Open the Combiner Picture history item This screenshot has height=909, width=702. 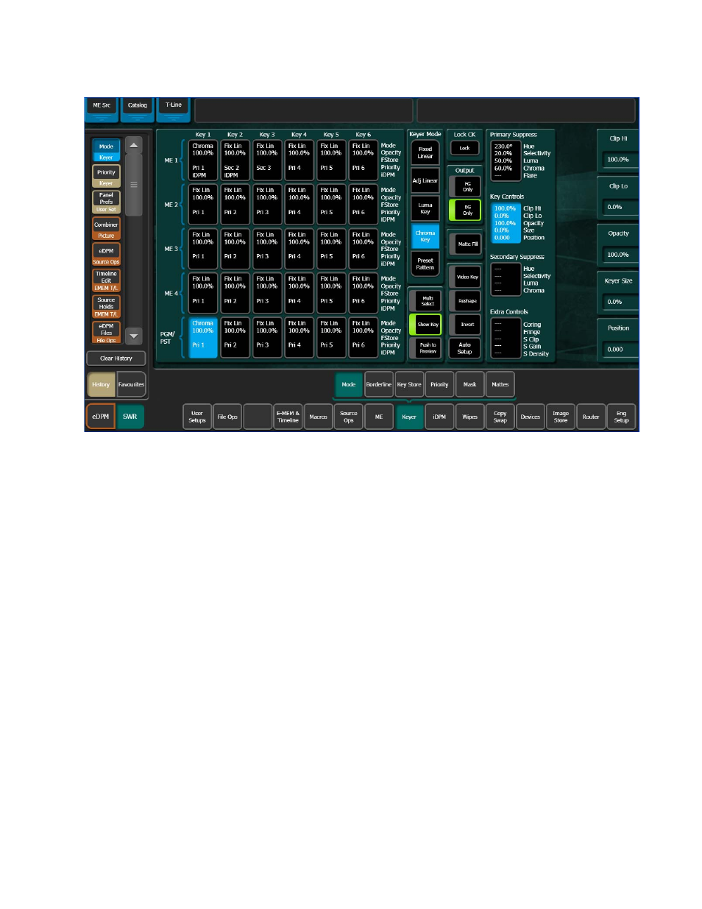tap(106, 229)
